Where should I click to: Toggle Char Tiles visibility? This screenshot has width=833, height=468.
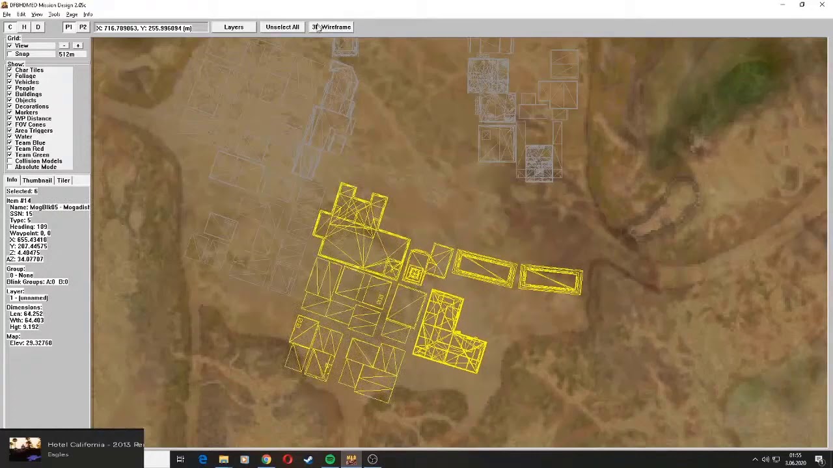pos(10,70)
